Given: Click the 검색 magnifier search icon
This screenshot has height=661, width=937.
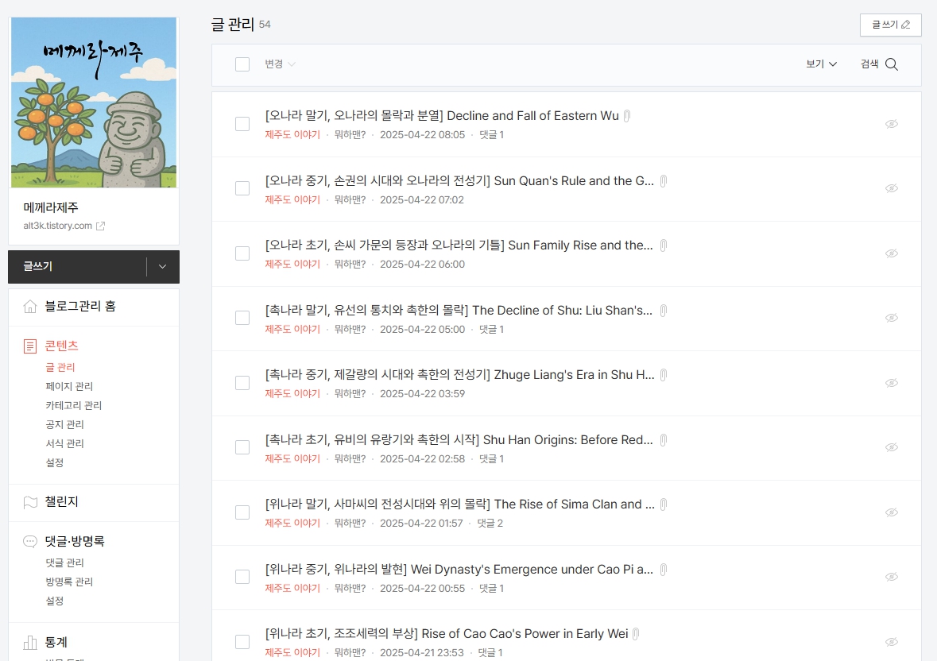Looking at the screenshot, I should tap(892, 64).
